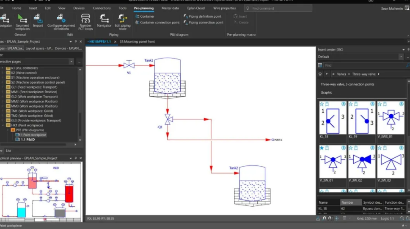Viewport: 410px width, 229px height.
Task: Open the Piping Navigator
Action: (104, 21)
